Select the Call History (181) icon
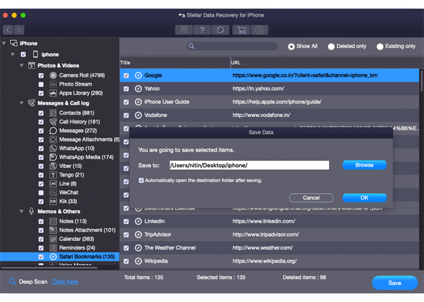424x302 pixels. (x=53, y=122)
